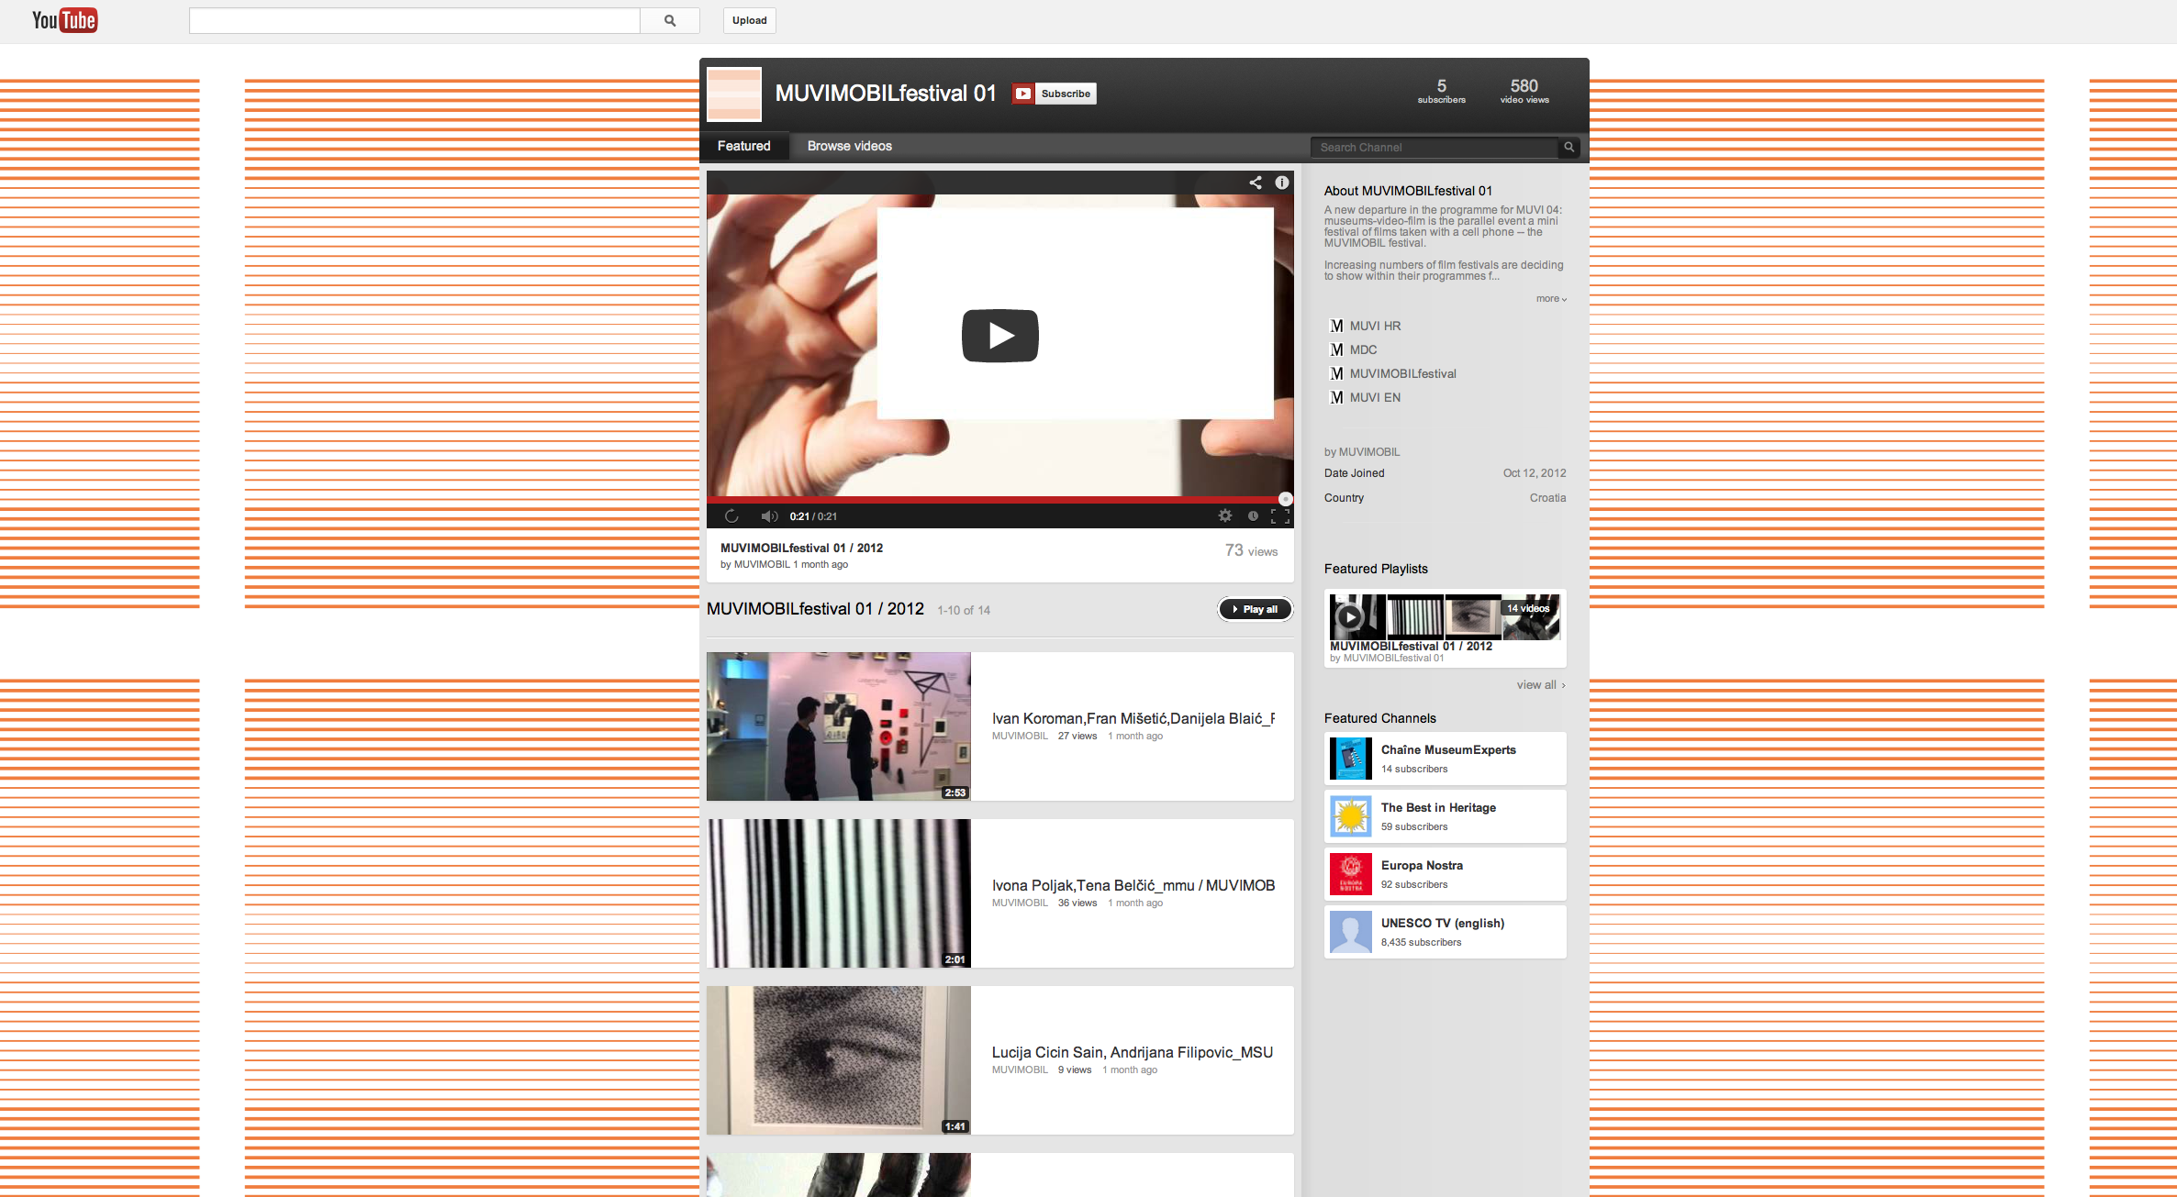2177x1197 pixels.
Task: Go to the YouTube home logo
Action: coord(64,20)
